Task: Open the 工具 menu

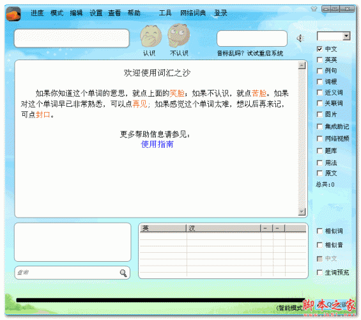Action: pyautogui.click(x=165, y=13)
